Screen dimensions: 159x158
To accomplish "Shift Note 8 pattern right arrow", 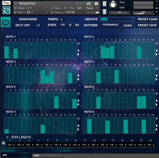I will tap(156, 129).
